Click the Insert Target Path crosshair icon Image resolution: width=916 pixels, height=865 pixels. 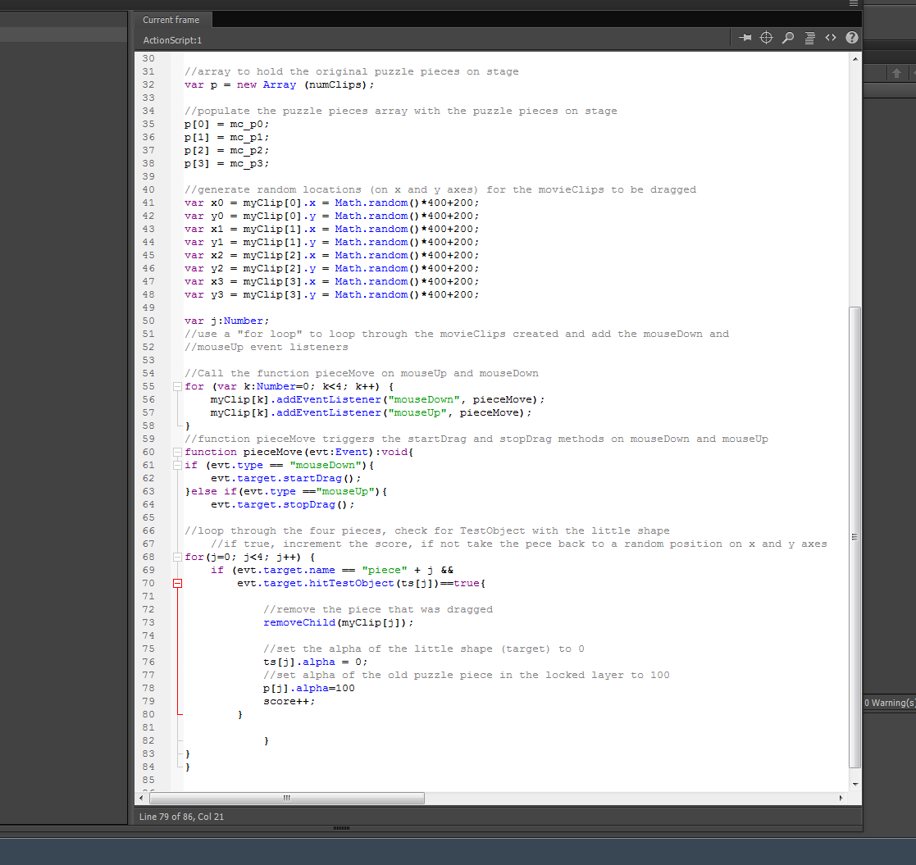767,38
